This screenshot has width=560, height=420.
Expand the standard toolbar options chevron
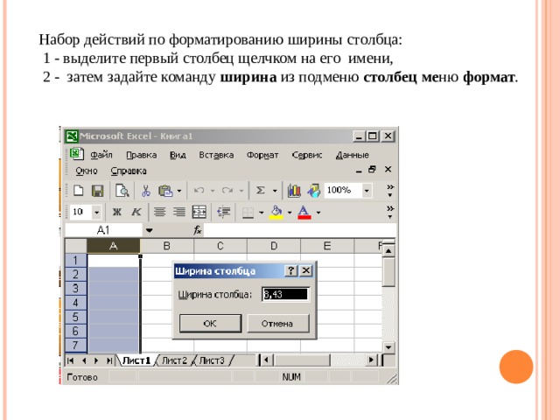(x=390, y=191)
